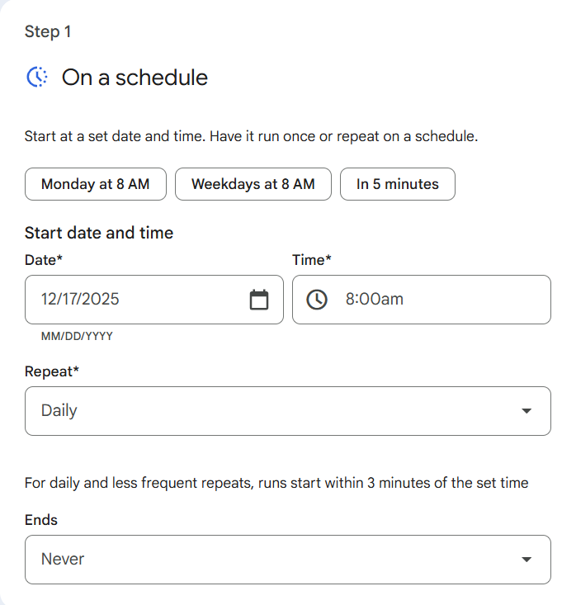Click the "Repeat*" field label
This screenshot has width=576, height=605.
click(52, 371)
